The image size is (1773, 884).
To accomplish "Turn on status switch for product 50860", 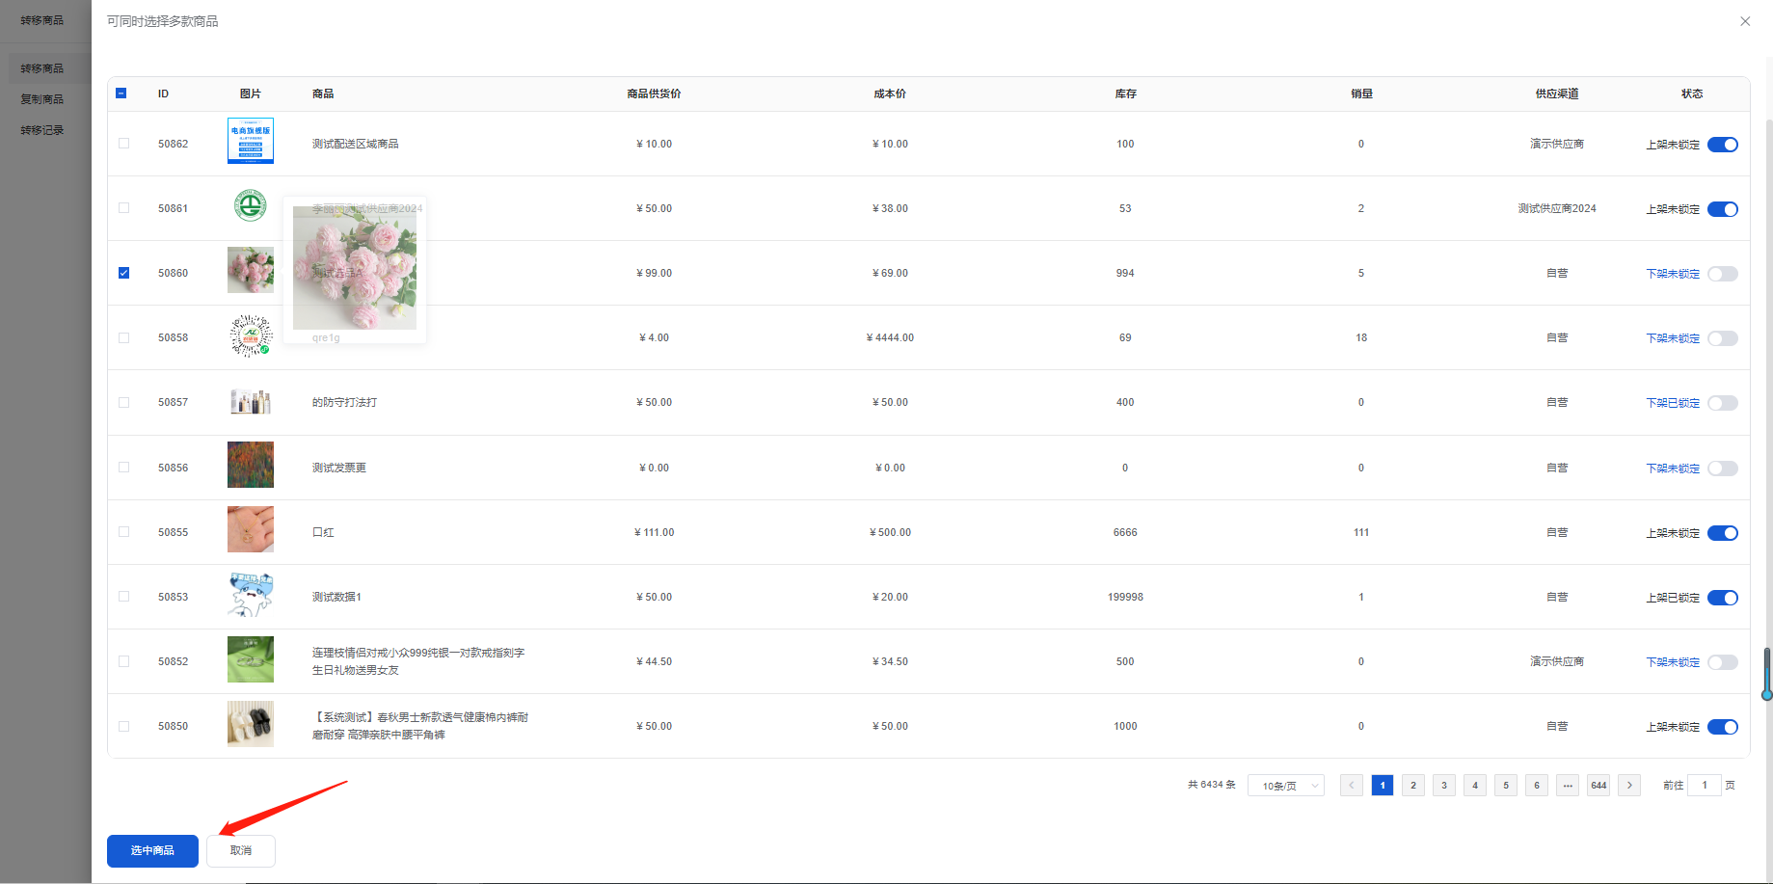I will (x=1723, y=274).
